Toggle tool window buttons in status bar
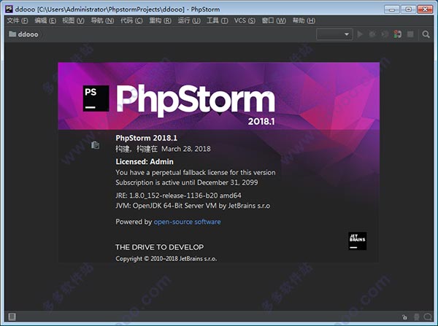Screen dimensions: 438x326 click(12, 317)
